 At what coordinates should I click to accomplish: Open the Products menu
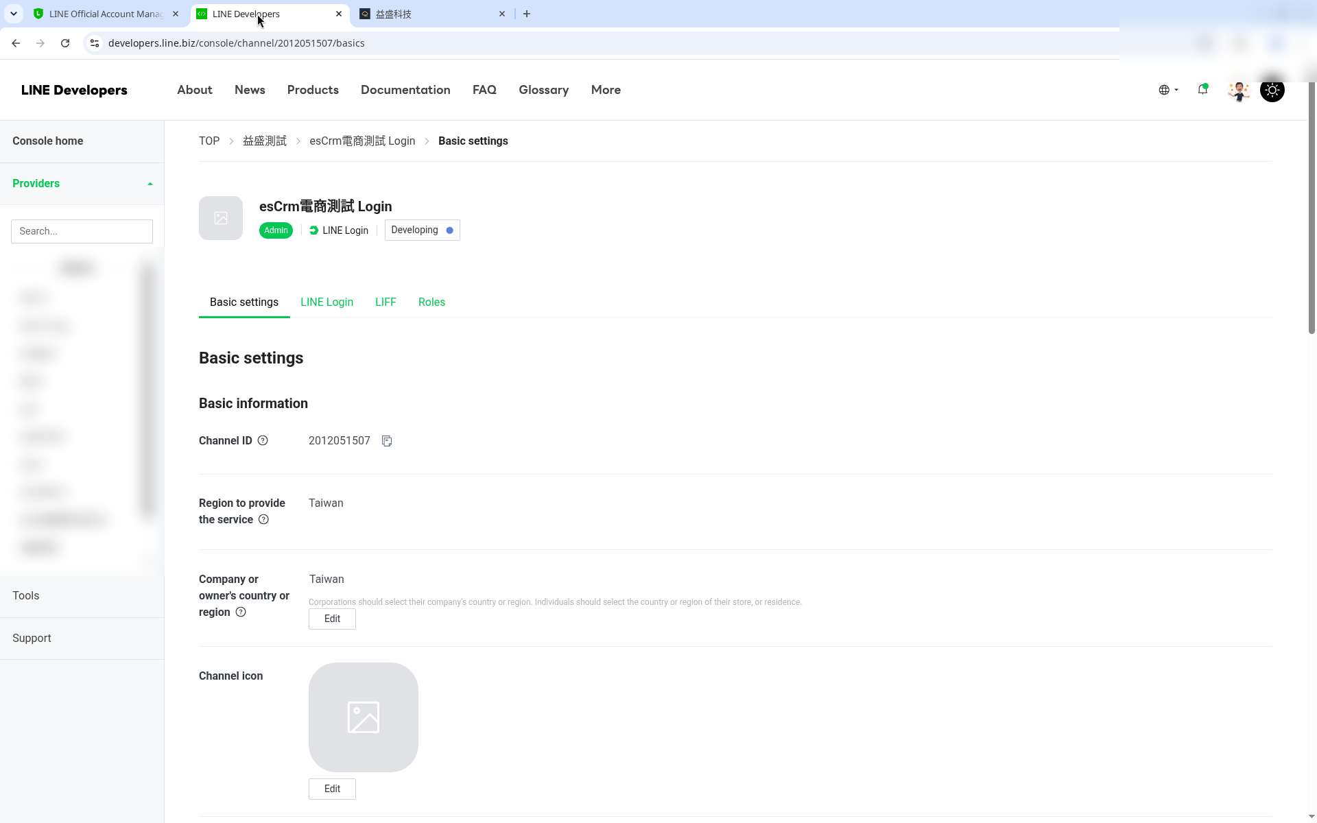[x=313, y=90]
